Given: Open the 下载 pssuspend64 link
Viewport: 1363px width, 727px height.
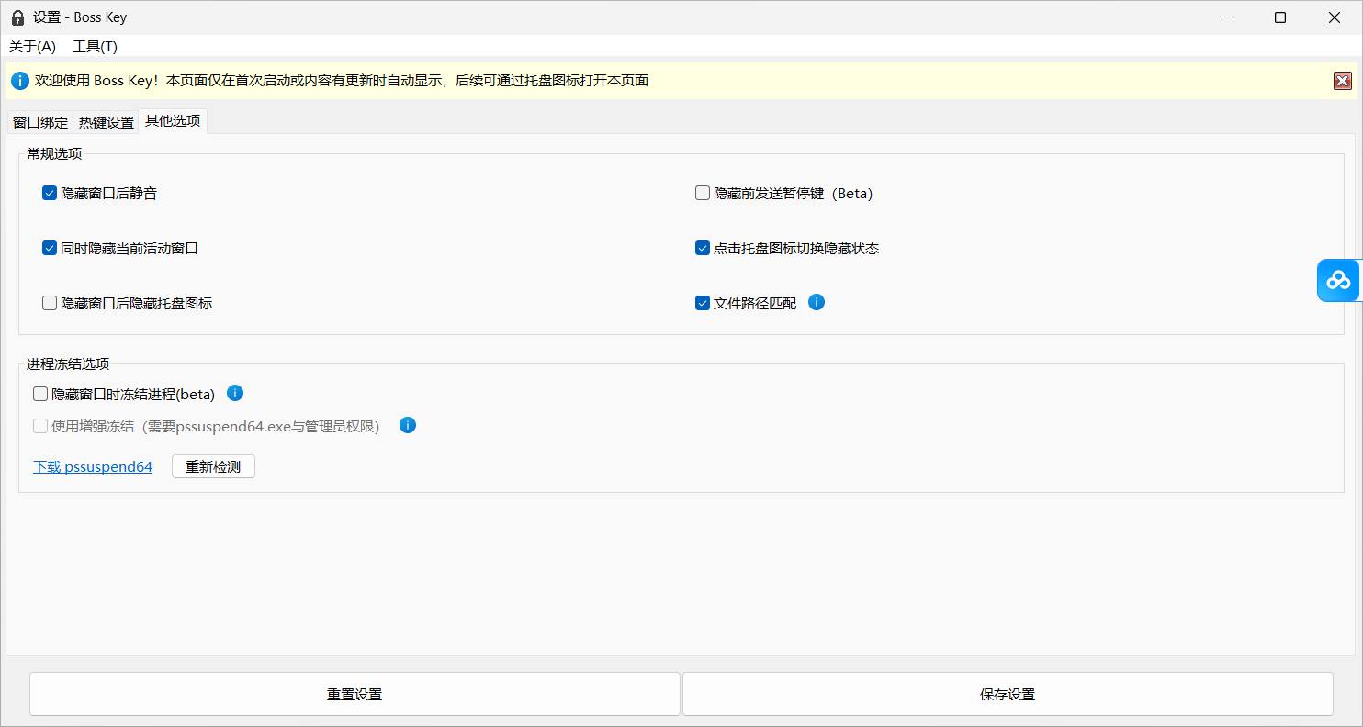Looking at the screenshot, I should 93,466.
